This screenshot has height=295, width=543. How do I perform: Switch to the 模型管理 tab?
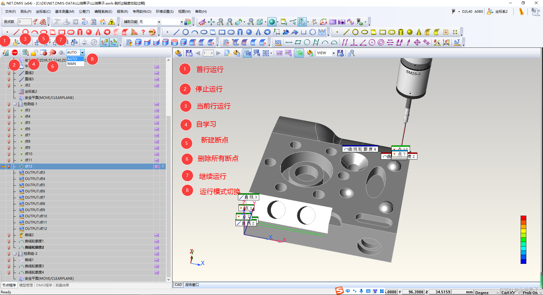pos(26,285)
